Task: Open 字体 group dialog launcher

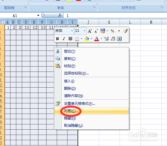Action: pos(95,7)
